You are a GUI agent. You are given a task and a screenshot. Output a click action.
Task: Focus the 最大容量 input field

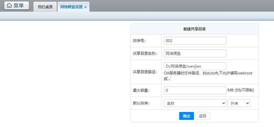click(195, 90)
